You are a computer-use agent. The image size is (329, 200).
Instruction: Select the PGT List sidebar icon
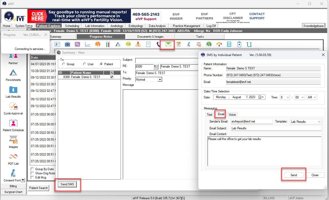click(x=13, y=160)
